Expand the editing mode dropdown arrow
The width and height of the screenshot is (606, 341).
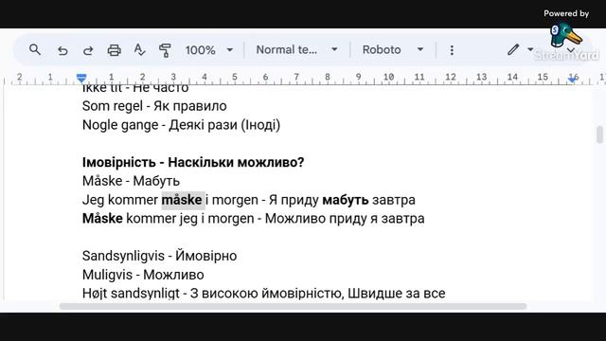(x=530, y=49)
